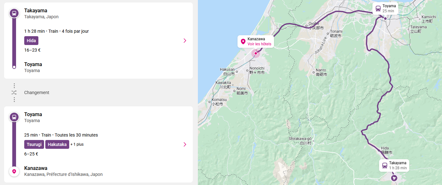This screenshot has width=442, height=185.
Task: Select the Hakutaka train badge
Action: pyautogui.click(x=57, y=144)
